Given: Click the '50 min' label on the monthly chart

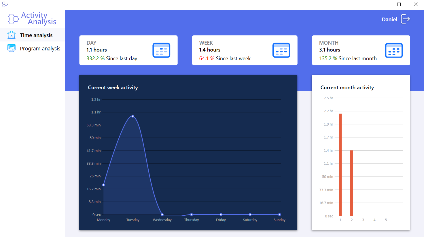Looking at the screenshot, I should pyautogui.click(x=328, y=177).
